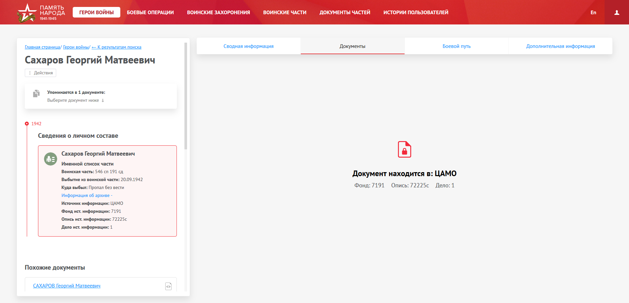Screen dimensions: 629x303
Task: Open Боевые операции menu section
Action: point(150,13)
